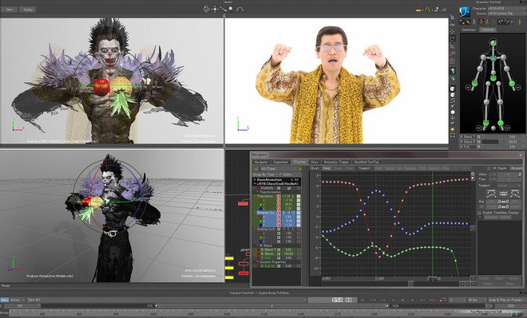Click the Value input field in FCurves side panel
The image size is (527, 318).
(x=510, y=175)
